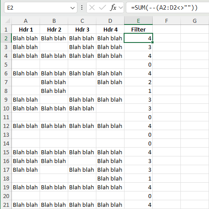The height and width of the screenshot is (209, 209).
Task: Select row 20 header
Action: [6, 196]
